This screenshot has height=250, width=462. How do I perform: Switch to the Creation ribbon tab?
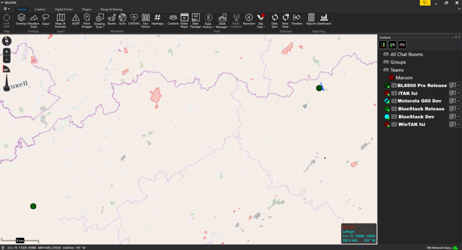click(40, 9)
